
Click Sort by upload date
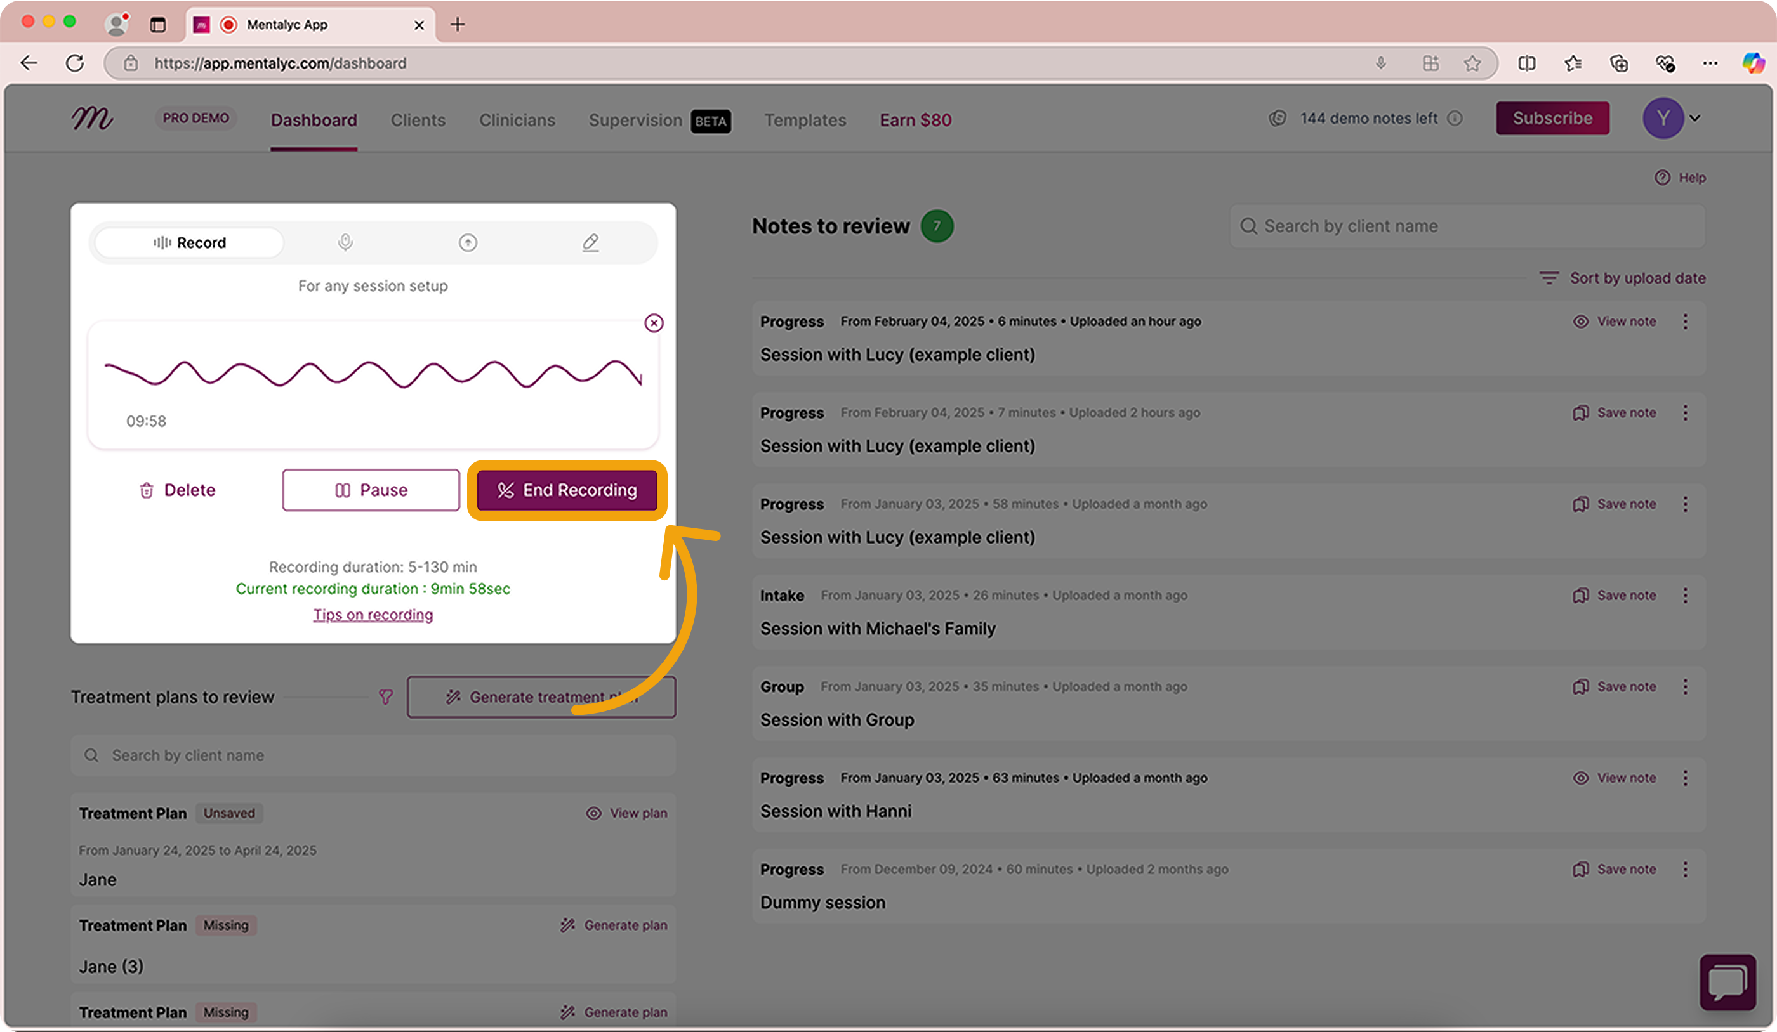pos(1623,278)
